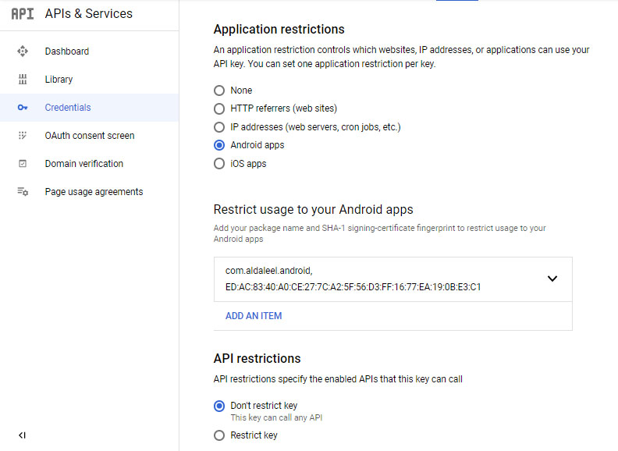Go to Domain verification page
Image resolution: width=618 pixels, height=451 pixels.
[x=83, y=164]
